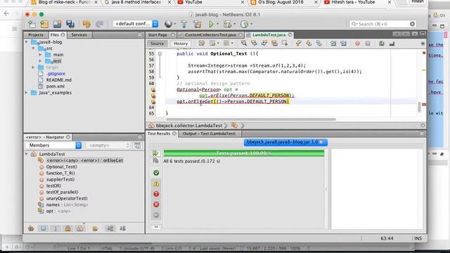The image size is (450, 253).
Task: Click the globe browser icon in toolbar
Action: click(168, 24)
